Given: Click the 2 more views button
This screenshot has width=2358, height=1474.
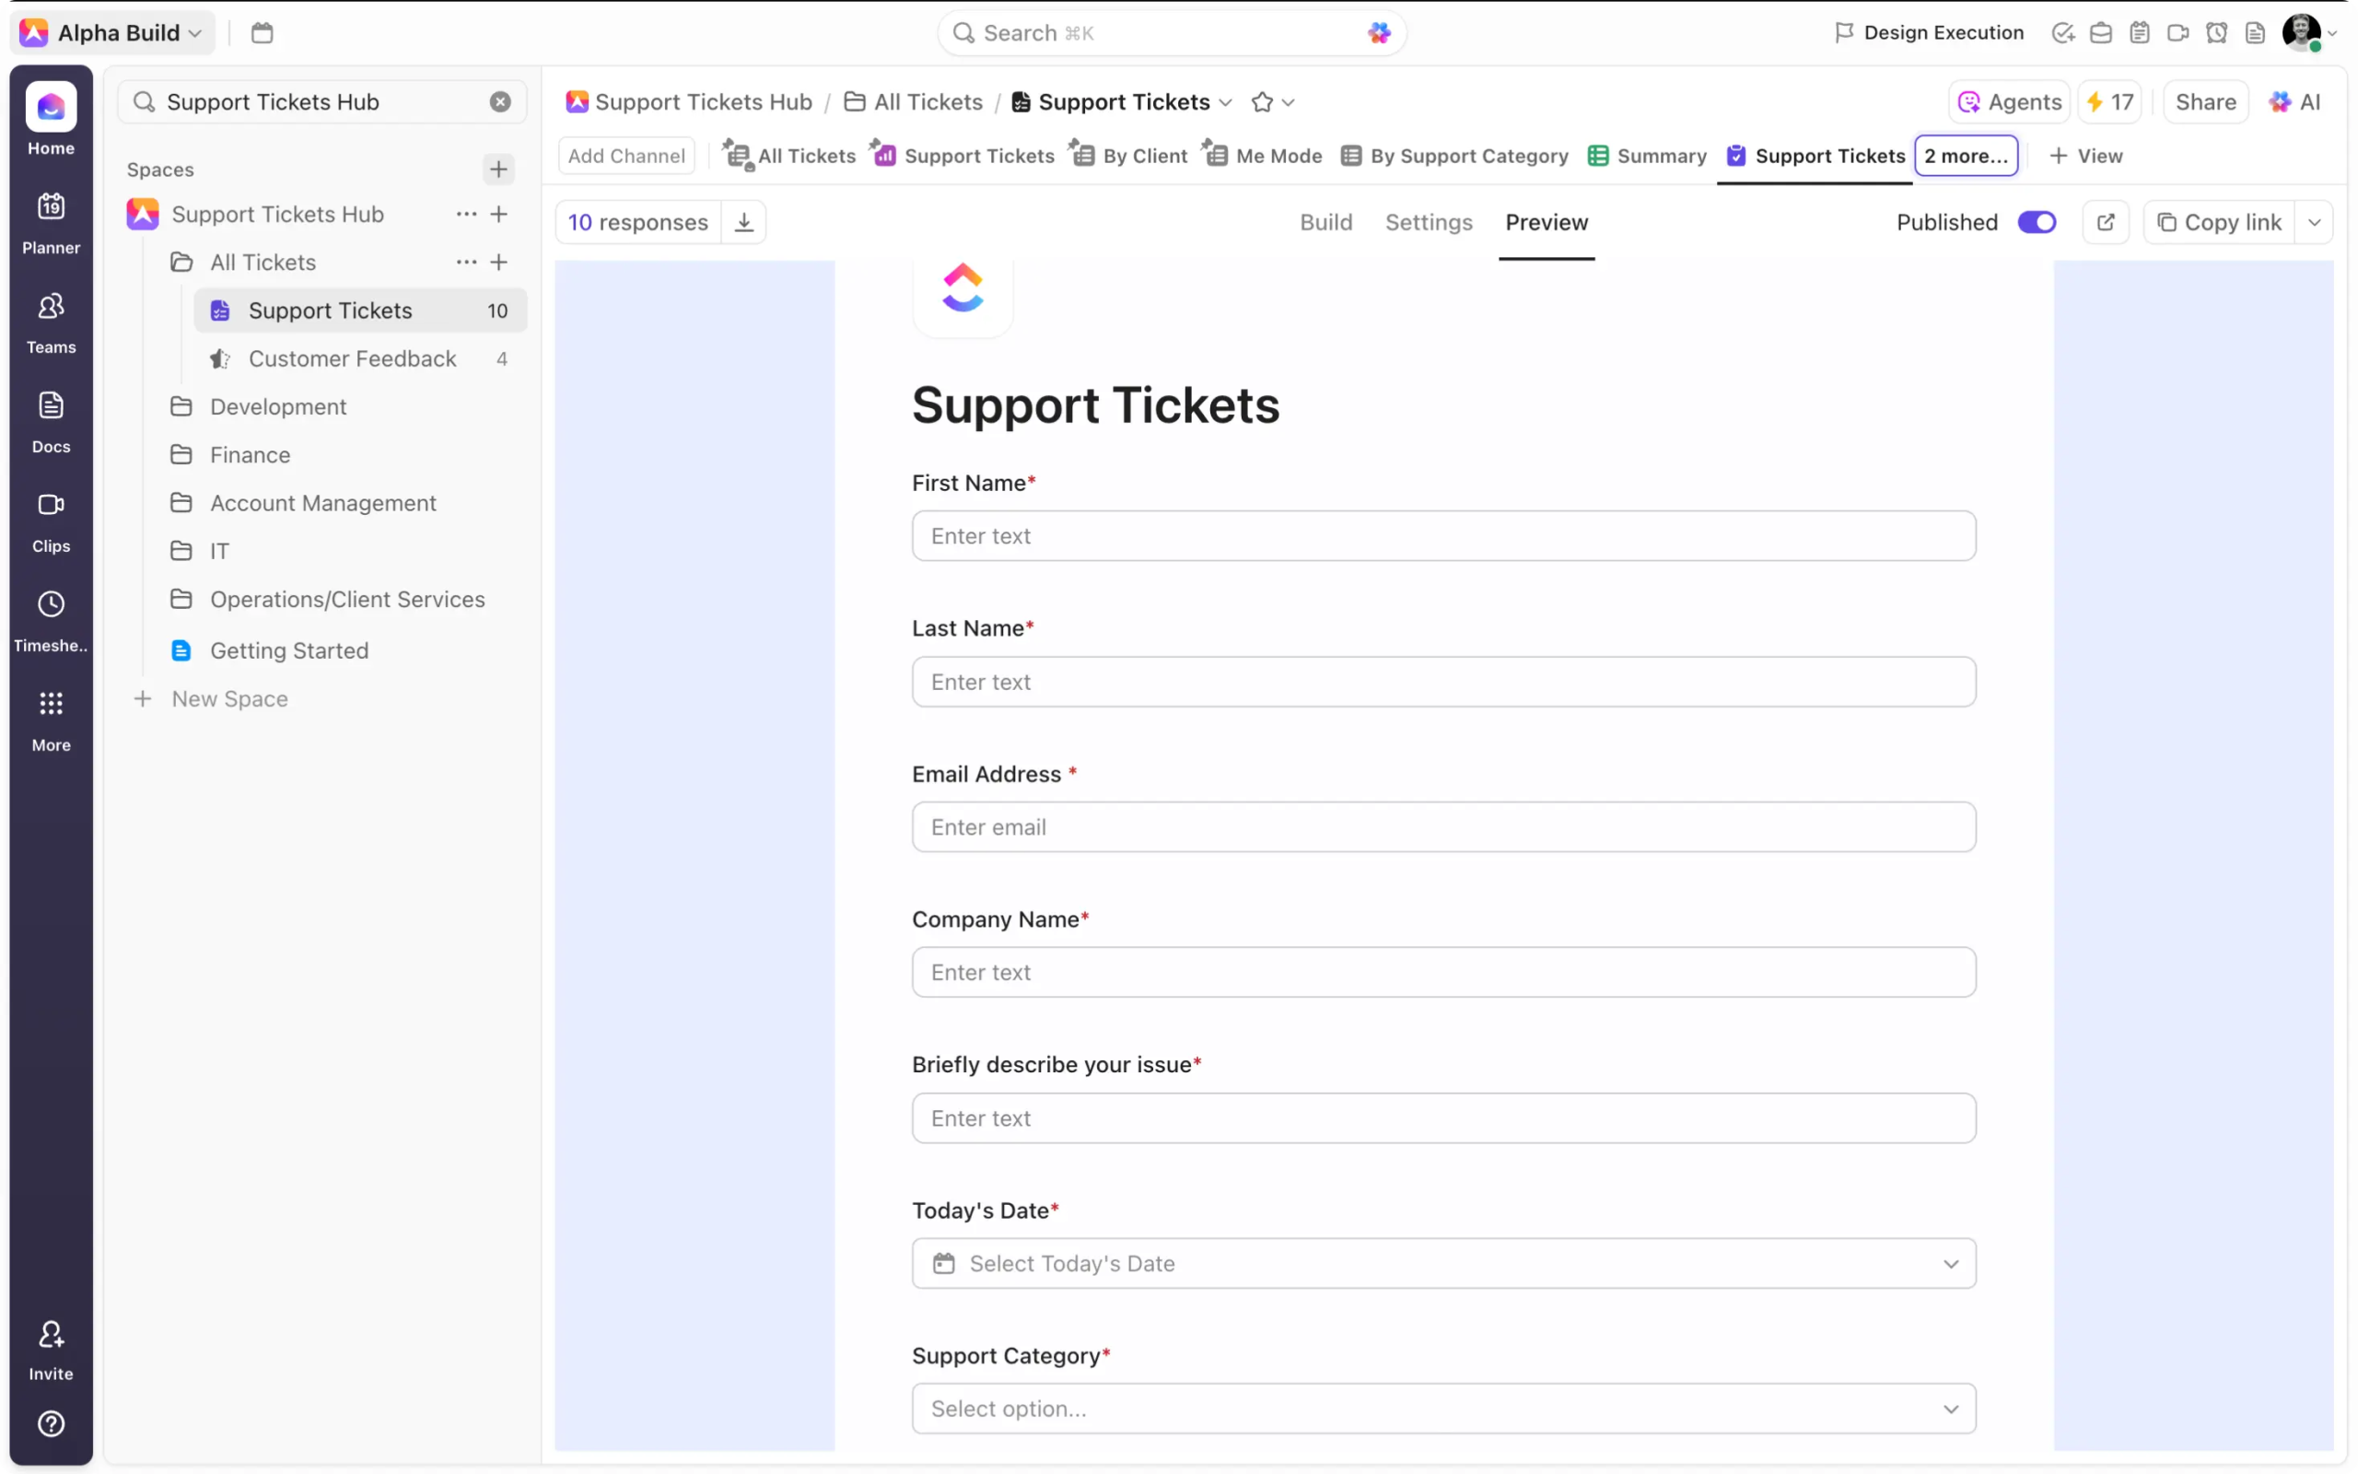Looking at the screenshot, I should 1966,156.
